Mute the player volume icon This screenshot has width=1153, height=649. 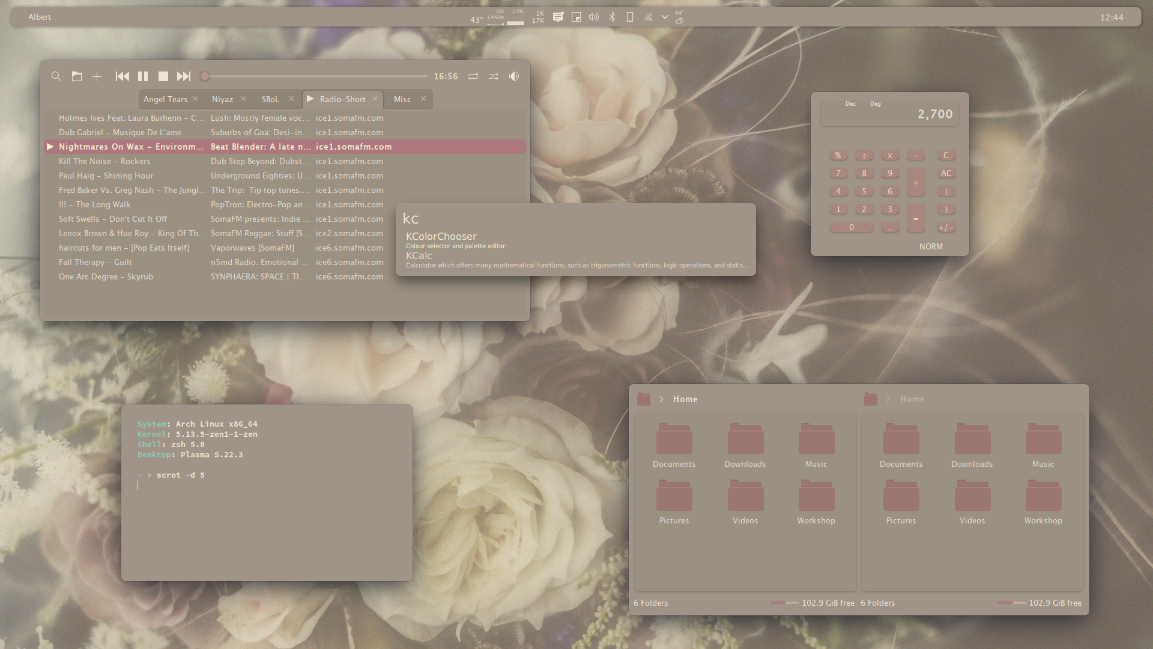[x=514, y=76]
